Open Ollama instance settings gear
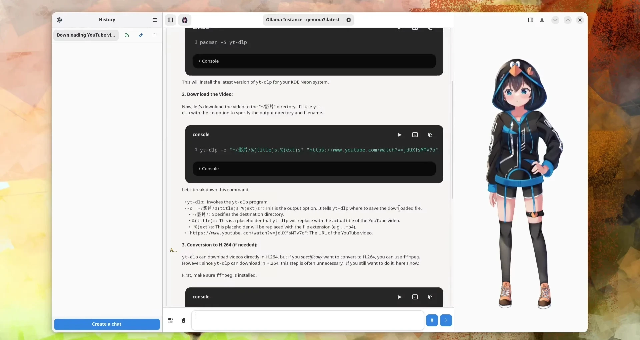The width and height of the screenshot is (640, 340). (349, 20)
